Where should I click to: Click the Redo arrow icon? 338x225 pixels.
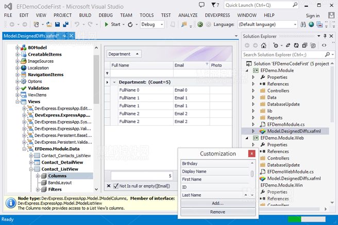coord(90,24)
